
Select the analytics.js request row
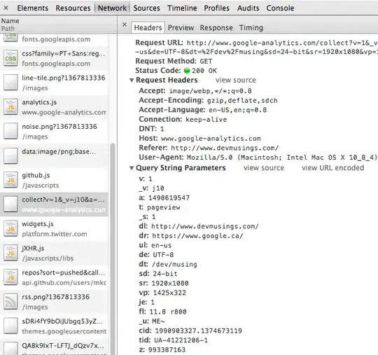click(x=54, y=107)
